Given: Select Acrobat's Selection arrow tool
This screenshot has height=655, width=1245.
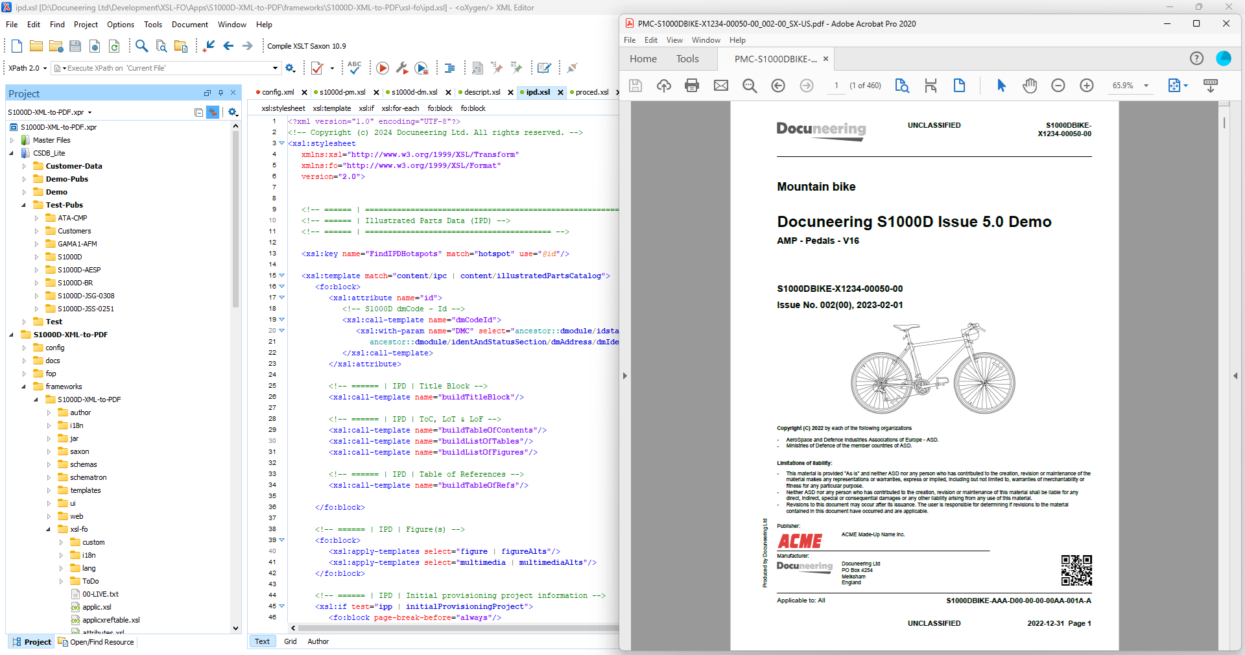Looking at the screenshot, I should [x=1001, y=86].
